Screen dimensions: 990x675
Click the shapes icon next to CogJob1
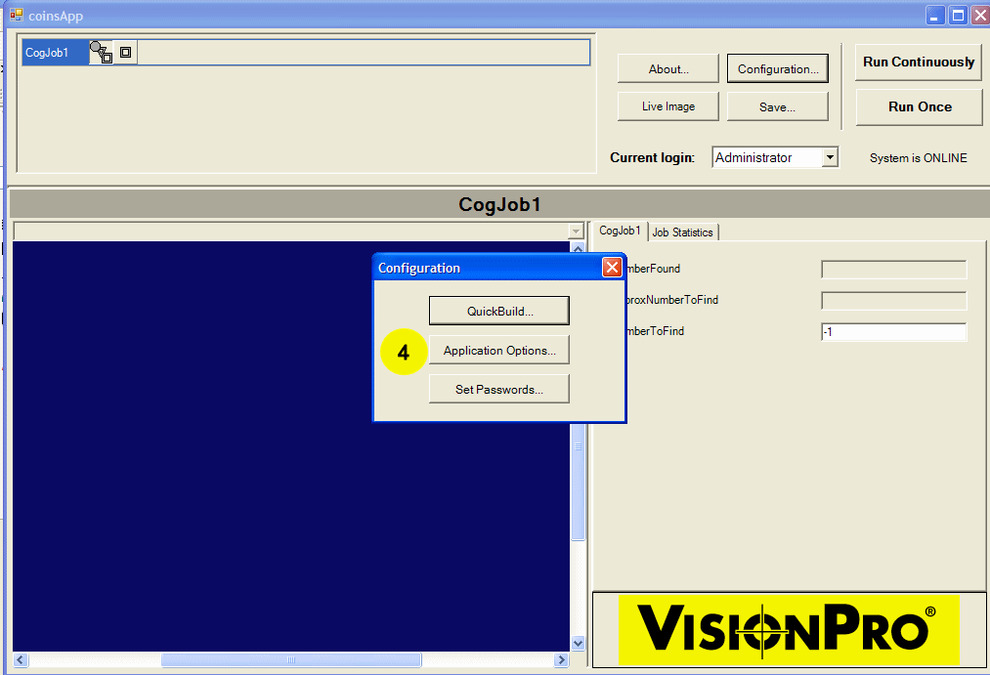coord(101,53)
